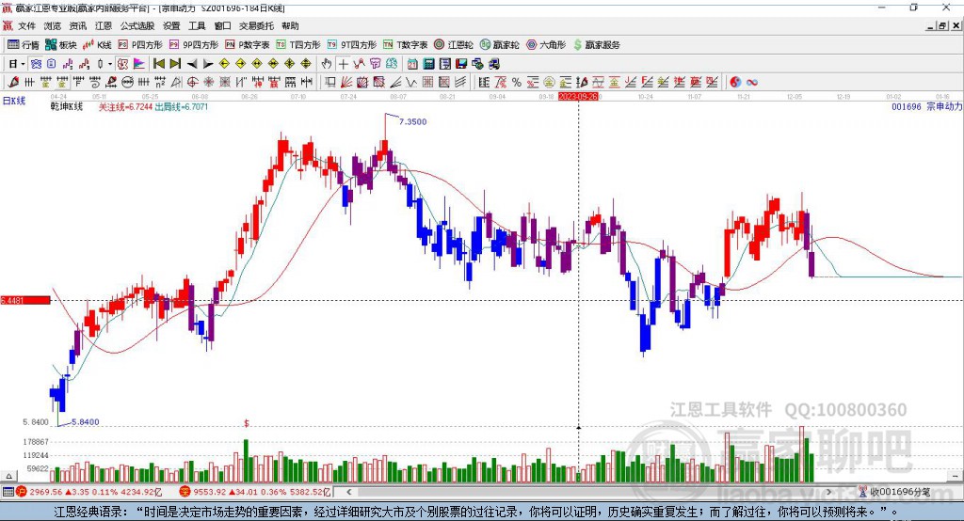
Task: Open the 帮助 menu
Action: pyautogui.click(x=290, y=25)
